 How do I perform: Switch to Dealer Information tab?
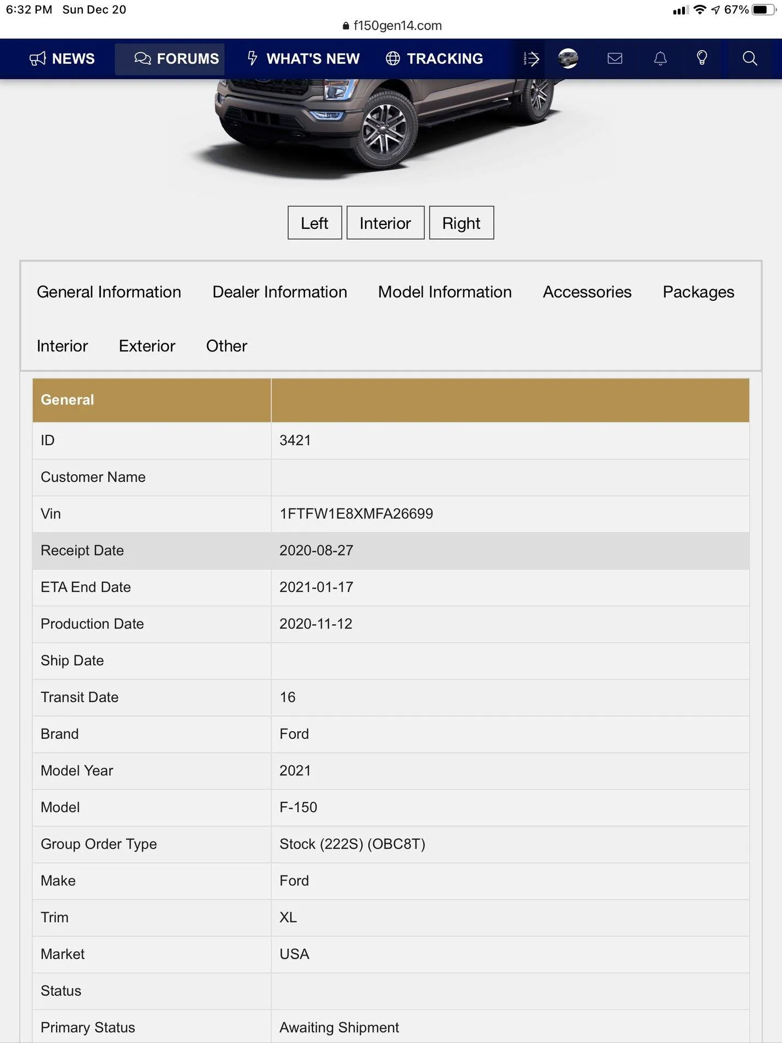[x=280, y=292]
